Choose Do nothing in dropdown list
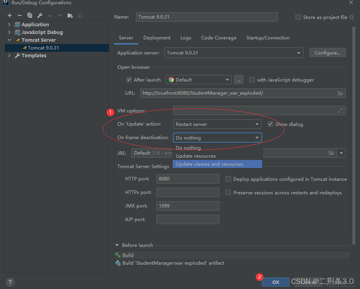The image size is (360, 289). (x=217, y=148)
